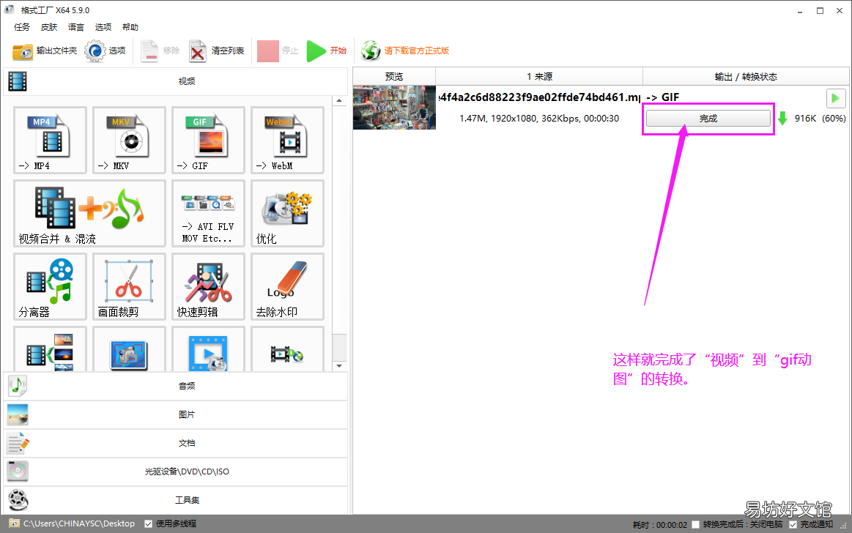Click the 耗时 : 00:00:02 elapsed time
This screenshot has height=533, width=852.
(659, 525)
